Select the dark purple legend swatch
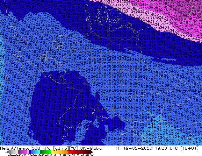Image resolution: width=202 pixels, height=156 pixels. point(19,152)
